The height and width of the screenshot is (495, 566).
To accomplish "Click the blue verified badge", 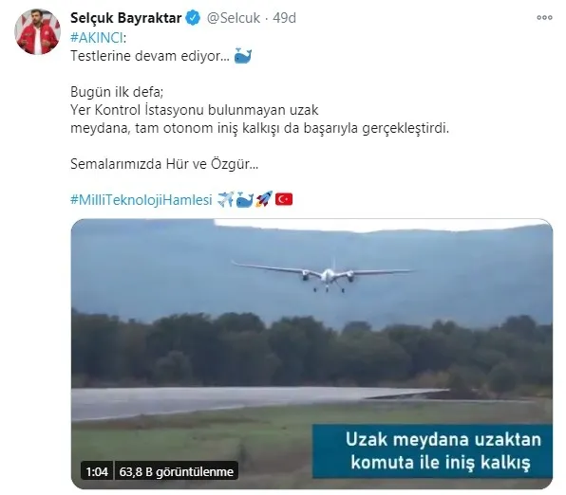I will point(193,18).
